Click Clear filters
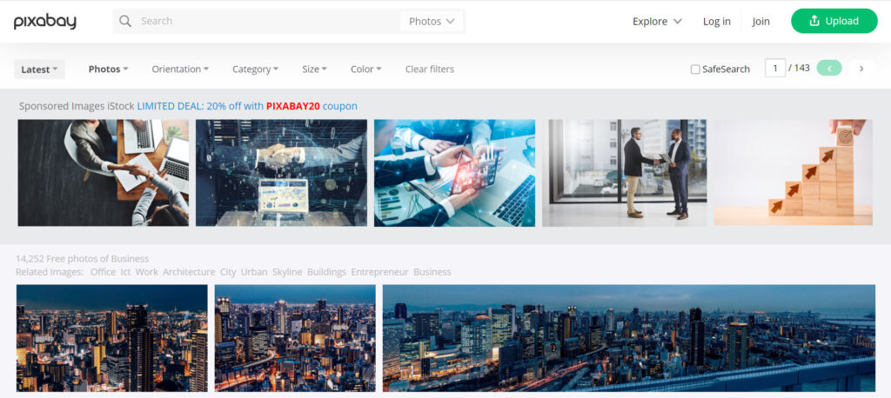This screenshot has width=891, height=398. pyautogui.click(x=430, y=69)
